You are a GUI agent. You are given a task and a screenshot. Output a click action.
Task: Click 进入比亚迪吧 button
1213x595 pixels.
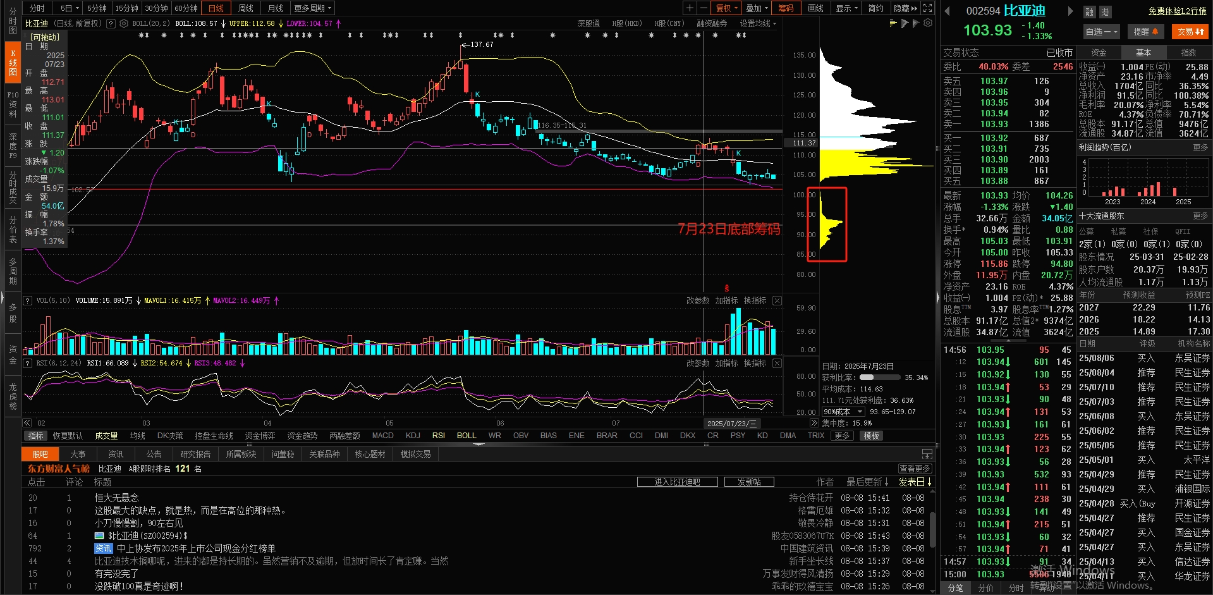(677, 482)
